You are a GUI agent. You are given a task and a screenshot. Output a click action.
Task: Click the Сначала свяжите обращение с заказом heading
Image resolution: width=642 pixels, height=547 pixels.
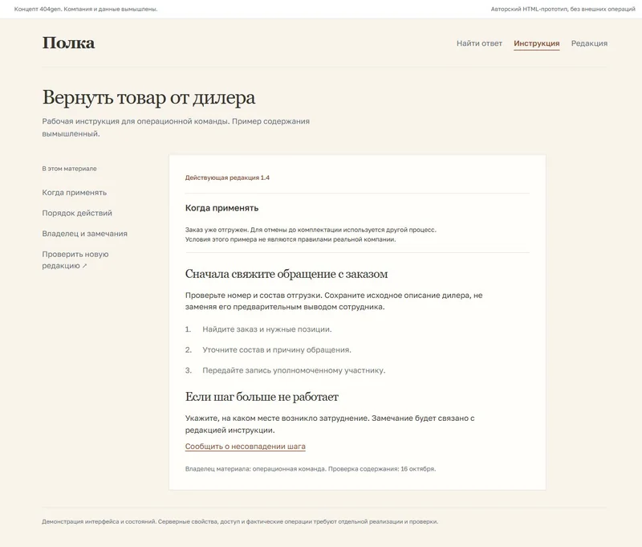[286, 274]
